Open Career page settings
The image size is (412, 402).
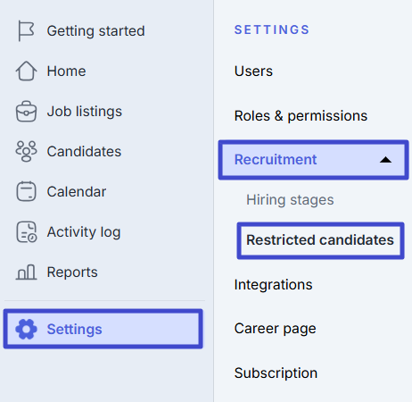tap(275, 329)
